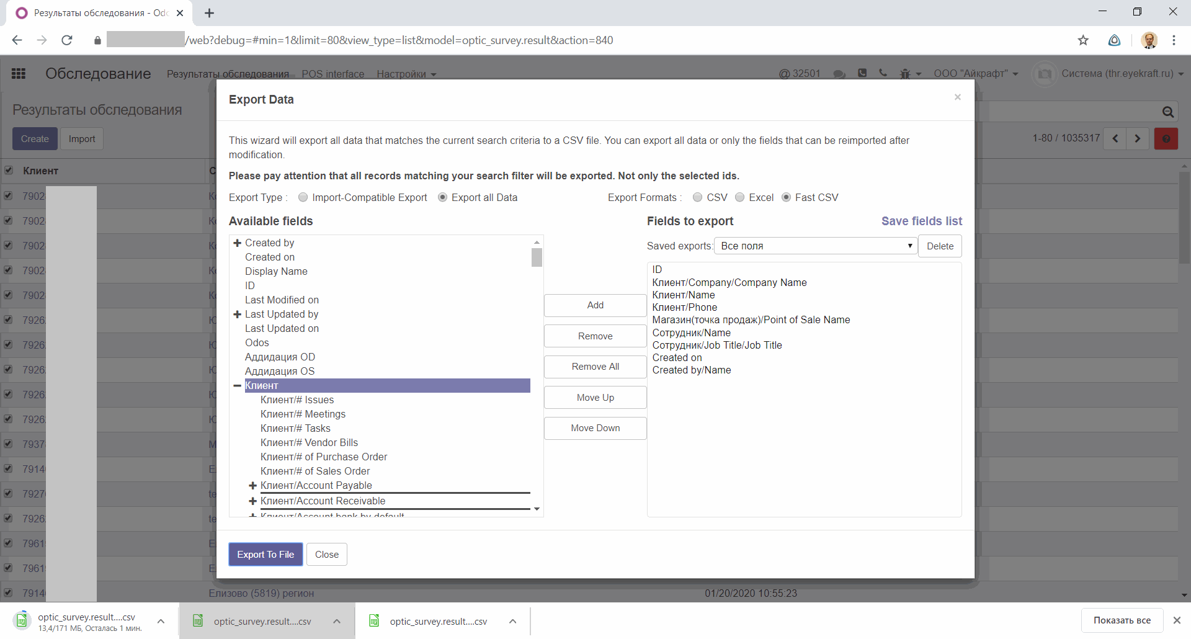The image size is (1191, 639).
Task: Open the Saved exports dropdown
Action: tap(815, 246)
